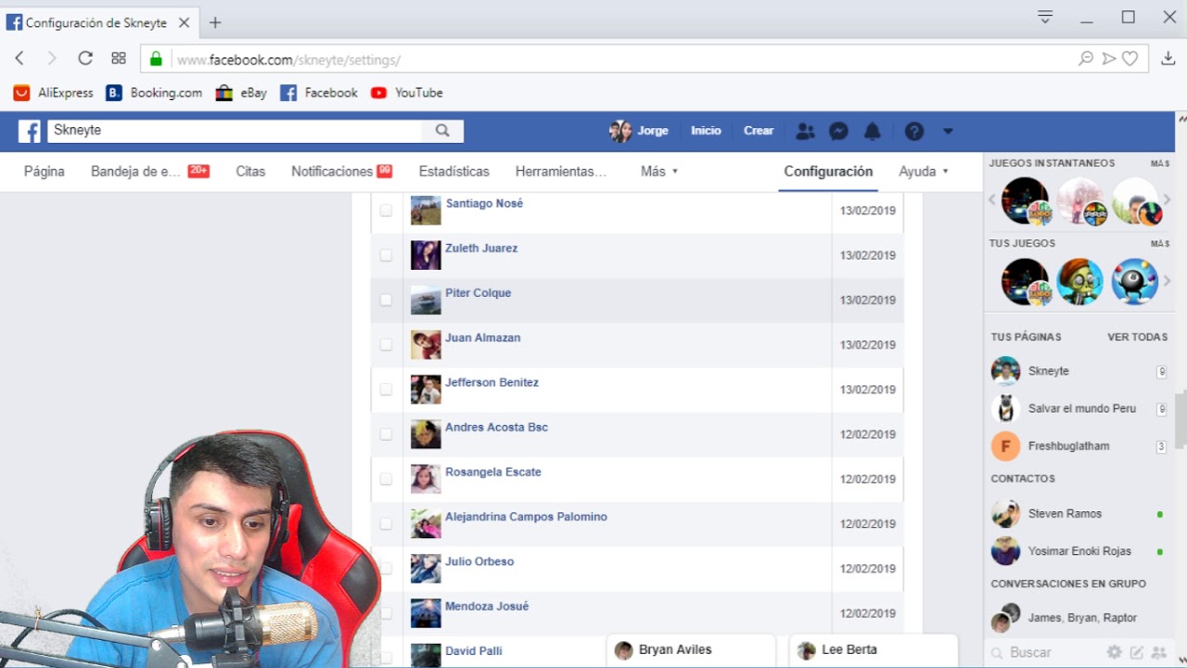Open the Notificaciones tab
Image resolution: width=1187 pixels, height=668 pixels.
pyautogui.click(x=341, y=172)
